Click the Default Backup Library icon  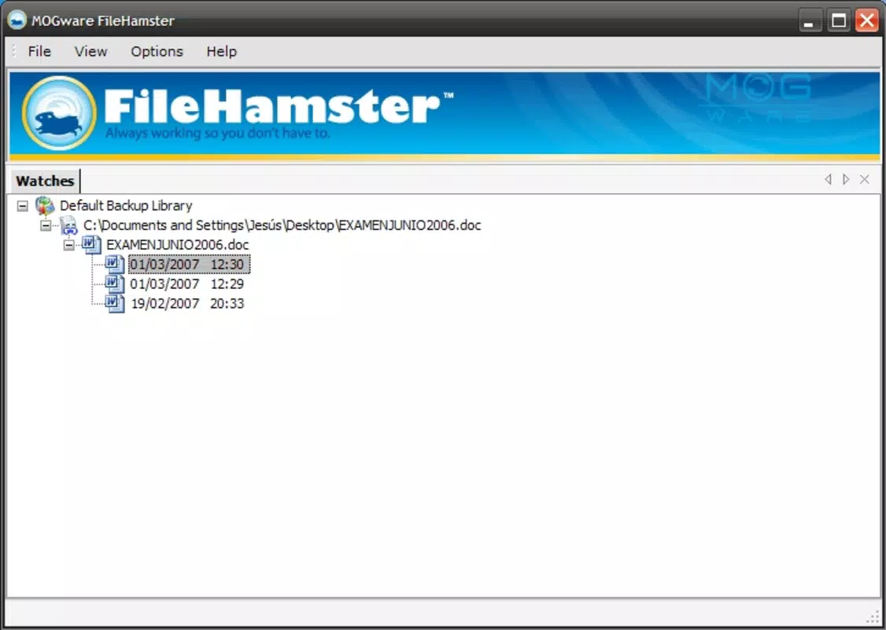[x=45, y=206]
